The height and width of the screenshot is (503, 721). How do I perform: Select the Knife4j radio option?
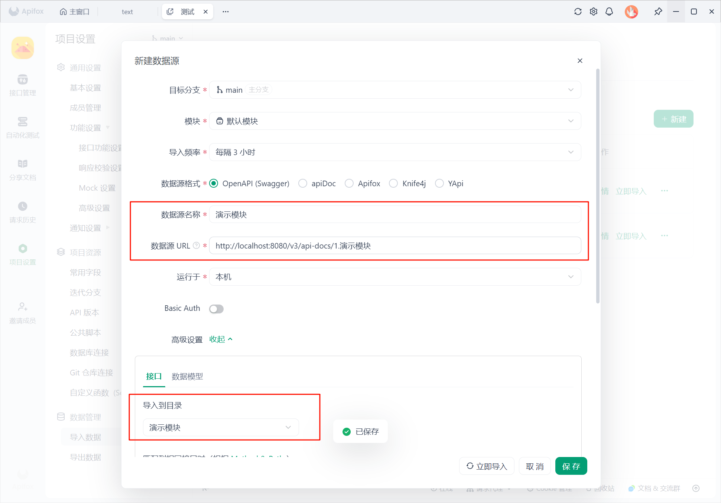[x=393, y=183]
